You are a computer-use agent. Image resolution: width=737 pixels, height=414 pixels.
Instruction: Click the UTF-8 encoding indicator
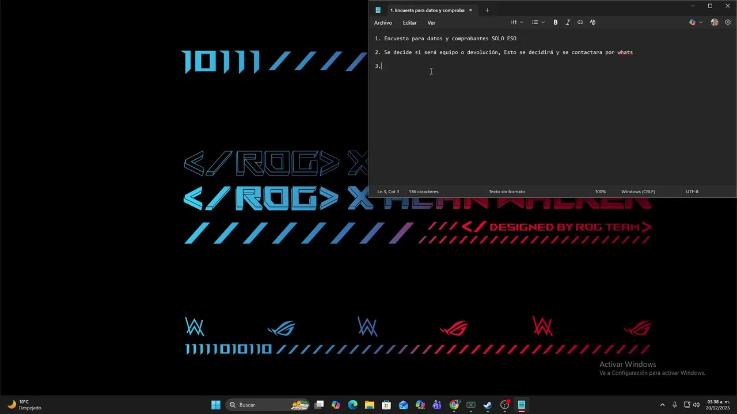coord(692,191)
